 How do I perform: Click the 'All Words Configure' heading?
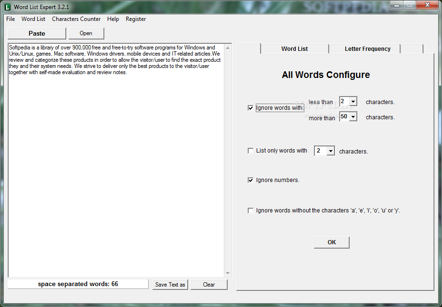[326, 75]
